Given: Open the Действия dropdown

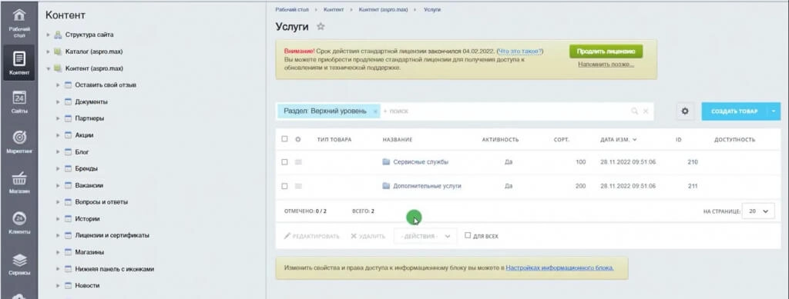Looking at the screenshot, I should (x=425, y=236).
